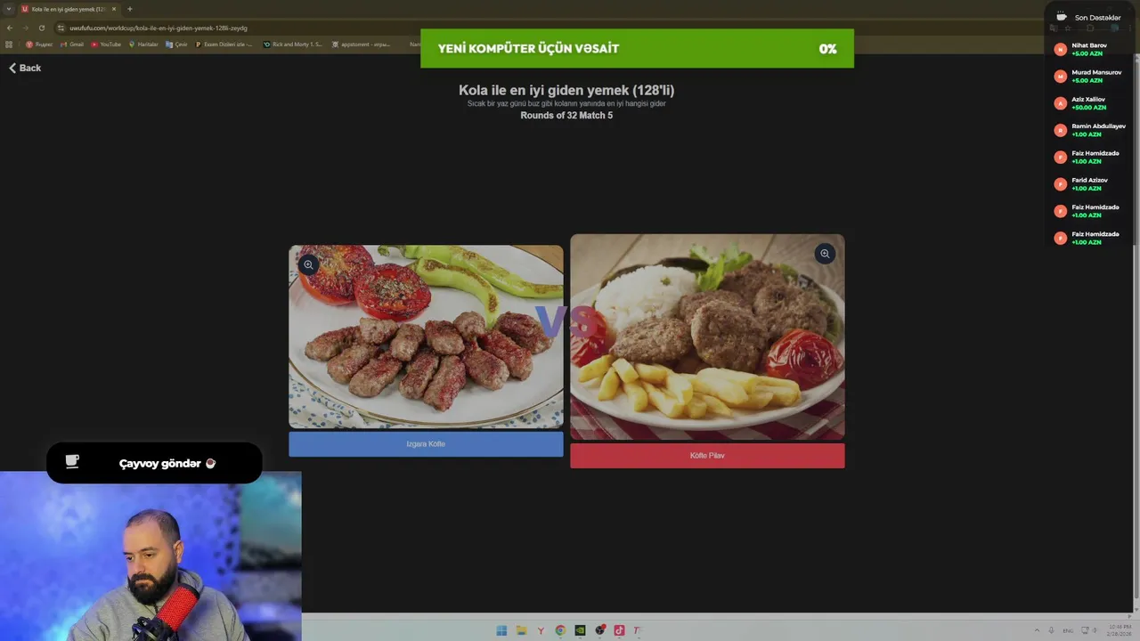Open the YouTube bookmark
The image size is (1140, 641).
pyautogui.click(x=106, y=44)
